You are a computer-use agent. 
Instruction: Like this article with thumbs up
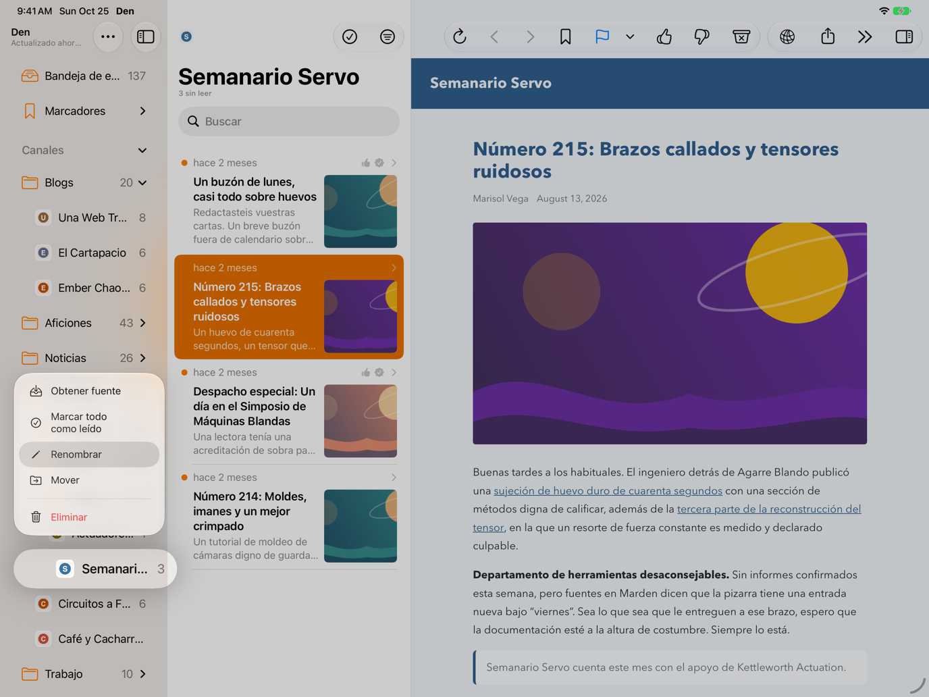click(664, 37)
